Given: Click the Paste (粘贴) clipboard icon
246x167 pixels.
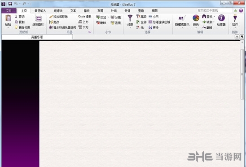Looking at the screenshot, I should coord(8,18).
